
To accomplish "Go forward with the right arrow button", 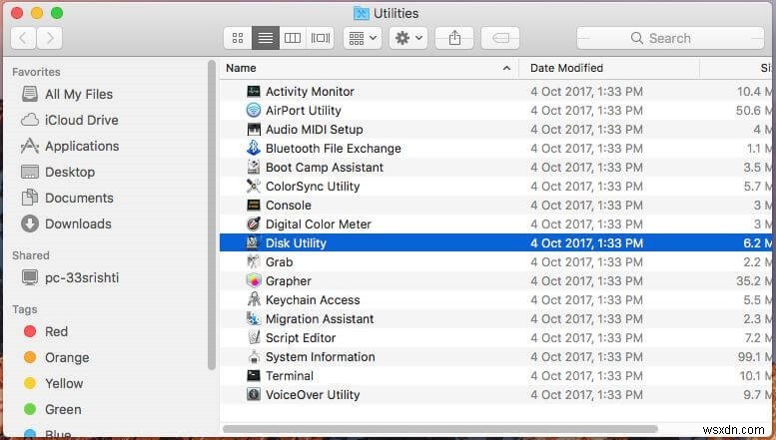I will (x=50, y=38).
